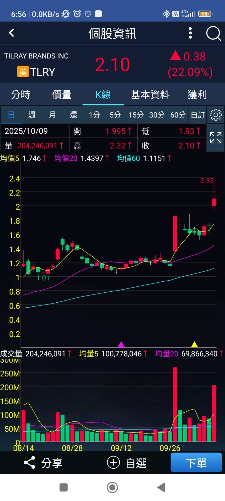Tap 均量20 69,866,340 label
Screen dimensions: 225x501
click(189, 354)
